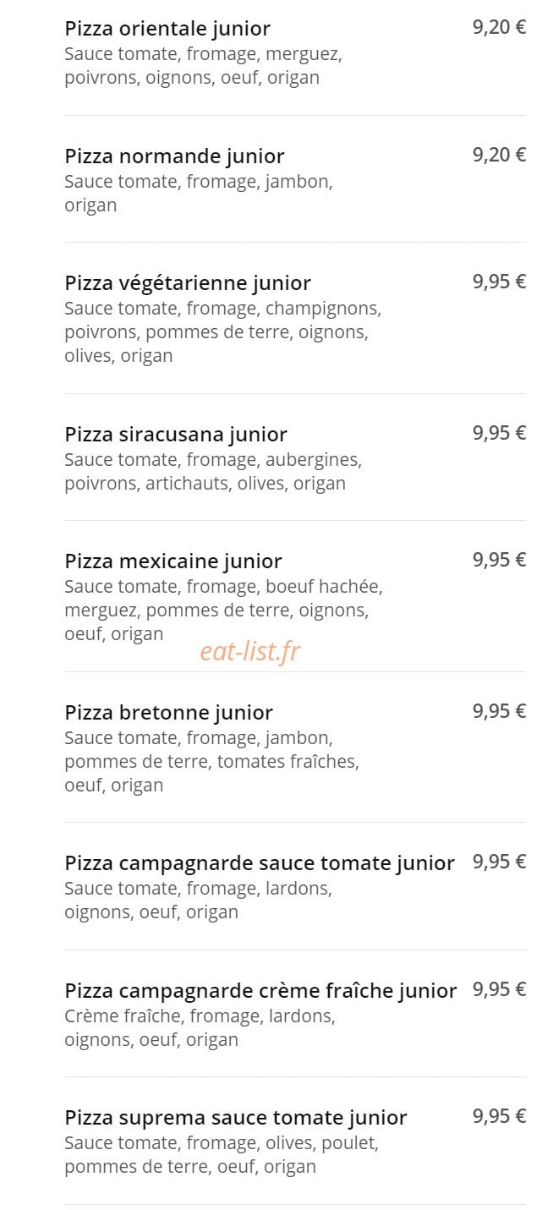
Task: Choose Pizza campagnarde crème fraîche junior
Action: (295, 1014)
